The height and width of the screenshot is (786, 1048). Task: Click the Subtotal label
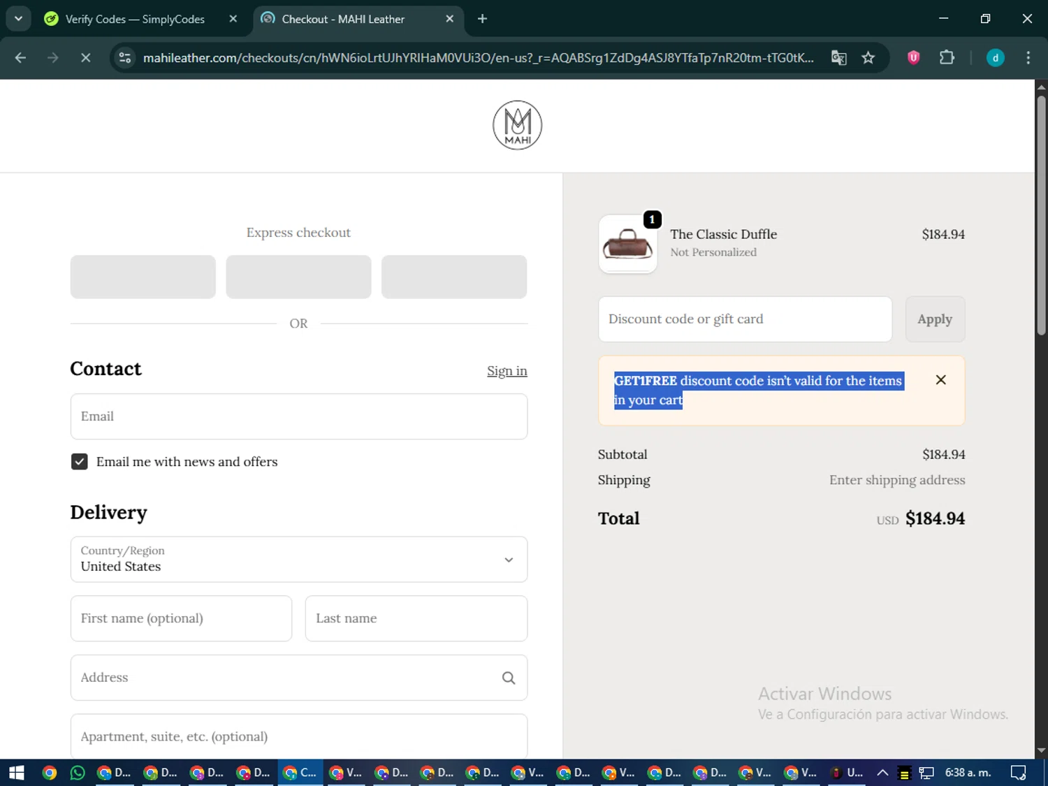click(623, 455)
